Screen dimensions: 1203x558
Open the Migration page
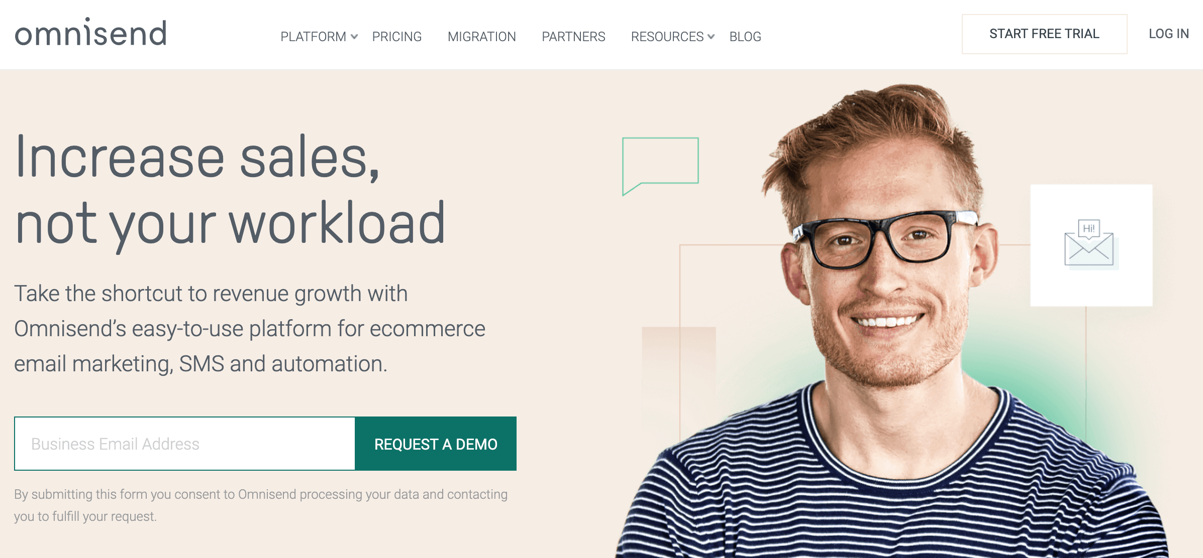pos(481,37)
